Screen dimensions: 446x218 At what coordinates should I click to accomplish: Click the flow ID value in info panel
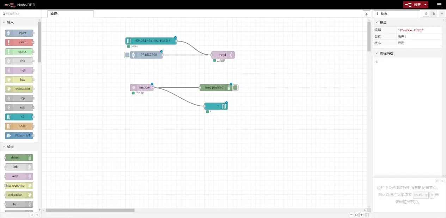click(410, 30)
